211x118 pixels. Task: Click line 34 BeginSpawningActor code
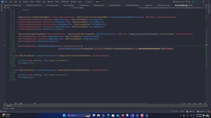[50, 46]
